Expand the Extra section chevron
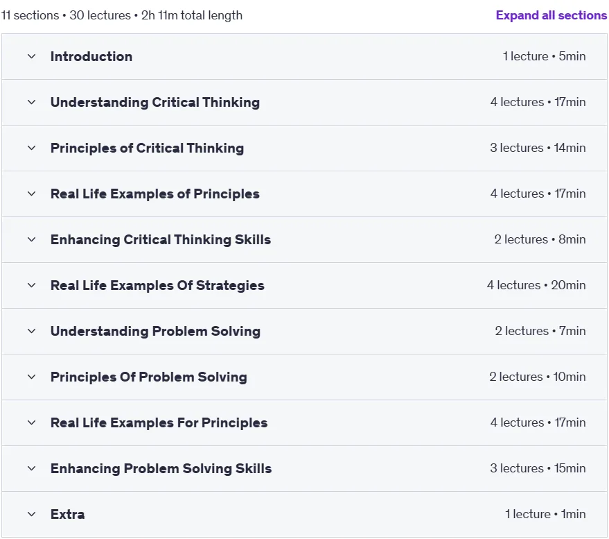The image size is (609, 539). click(x=32, y=515)
